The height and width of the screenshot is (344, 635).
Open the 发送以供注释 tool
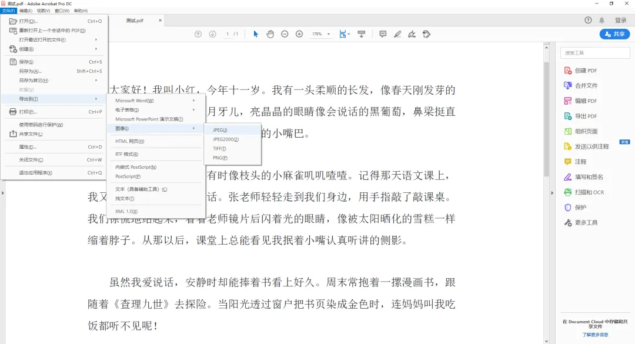click(586, 146)
